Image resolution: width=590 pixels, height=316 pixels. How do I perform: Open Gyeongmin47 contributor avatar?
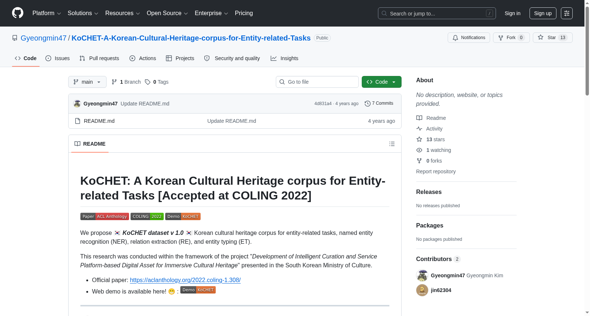[x=422, y=275]
